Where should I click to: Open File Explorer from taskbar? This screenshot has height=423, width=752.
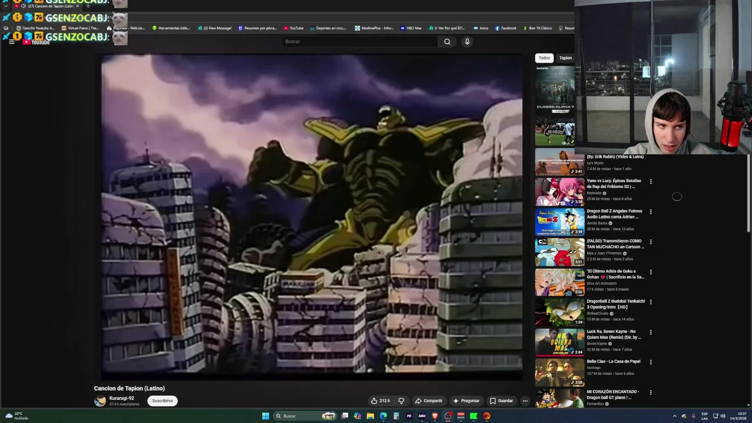(370, 416)
